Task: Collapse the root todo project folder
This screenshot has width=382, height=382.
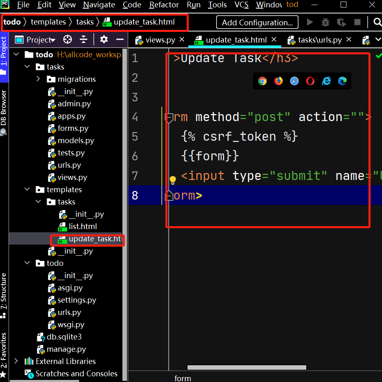Action: coord(16,54)
